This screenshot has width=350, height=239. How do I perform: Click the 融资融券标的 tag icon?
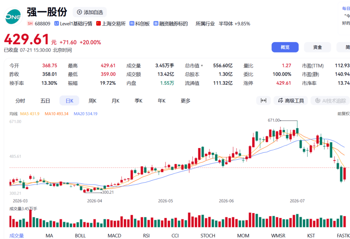[156, 23]
